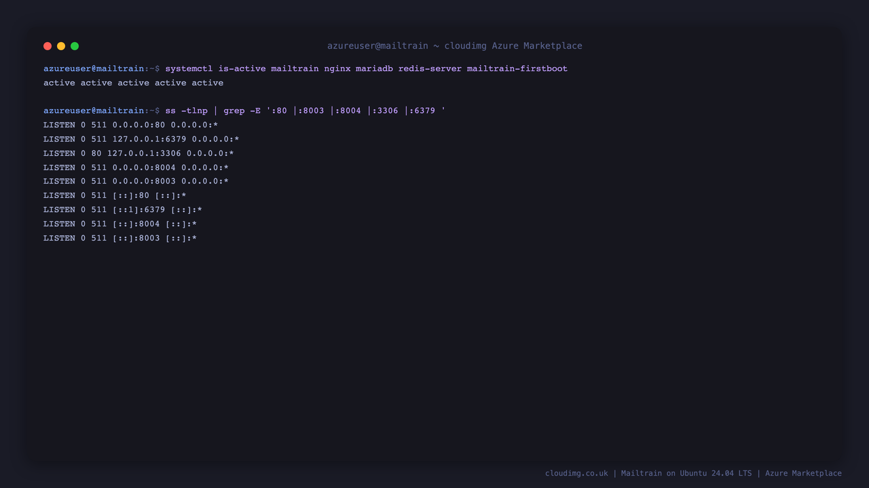Screen dimensions: 869x488
Task: Click the yellow minimize window button
Action: [61, 46]
